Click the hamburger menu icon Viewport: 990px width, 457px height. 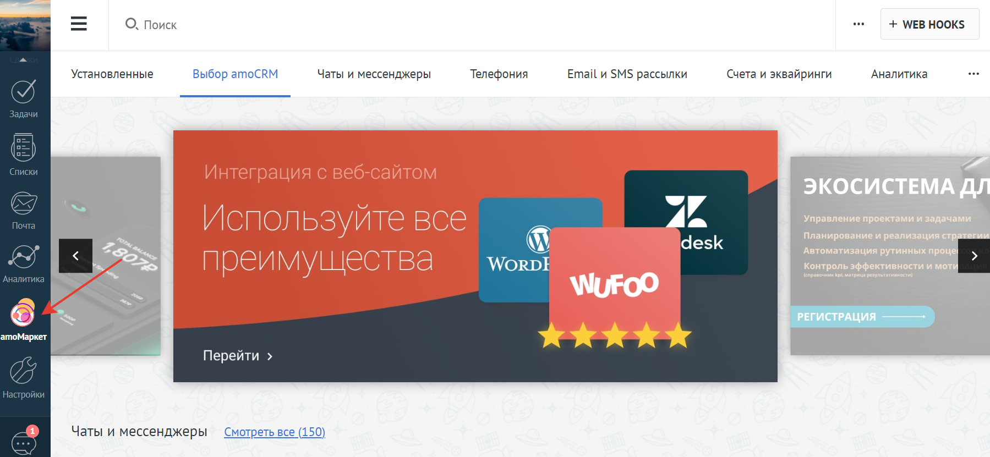pos(79,24)
